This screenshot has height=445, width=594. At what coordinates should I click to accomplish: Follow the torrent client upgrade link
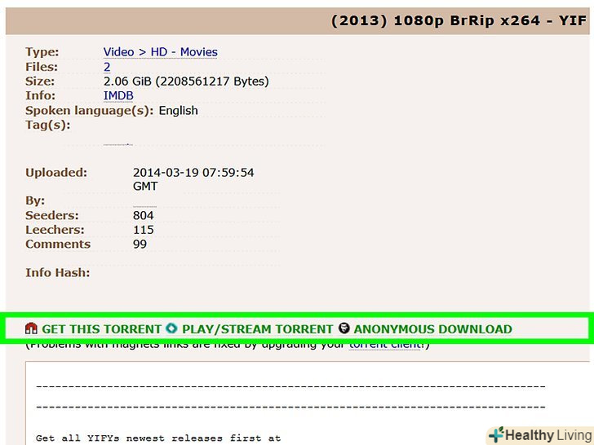click(x=384, y=346)
